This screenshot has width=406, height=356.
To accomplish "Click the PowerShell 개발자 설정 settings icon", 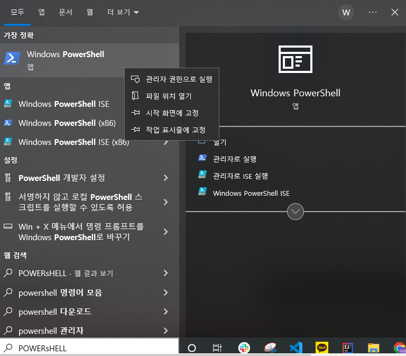I will [8, 178].
